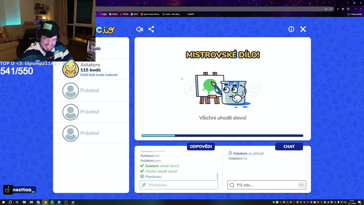The height and width of the screenshot is (205, 364).
Task: Mute the game sound with the speaker icon
Action: [x=139, y=29]
